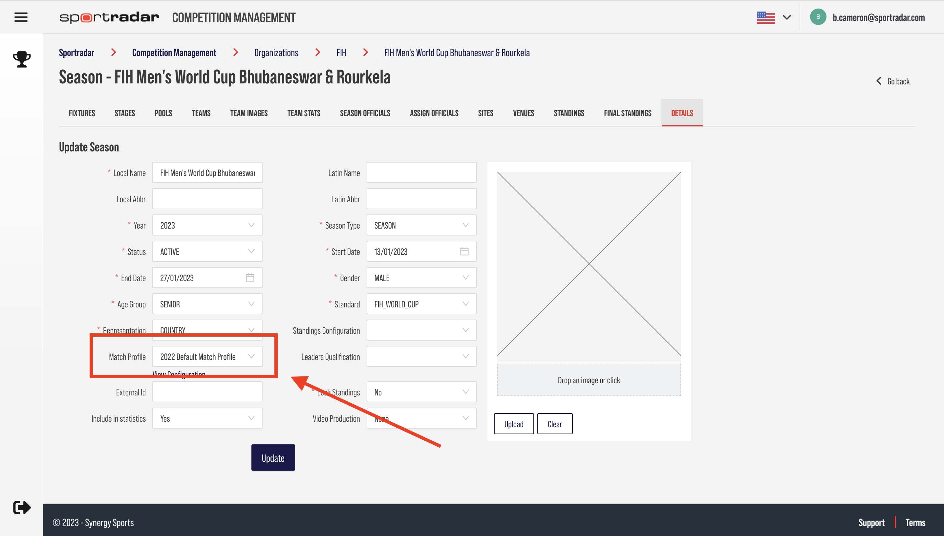Open the Support footer link

tap(871, 523)
